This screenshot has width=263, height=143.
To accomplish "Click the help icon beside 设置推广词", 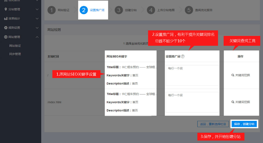I will [x=183, y=56].
